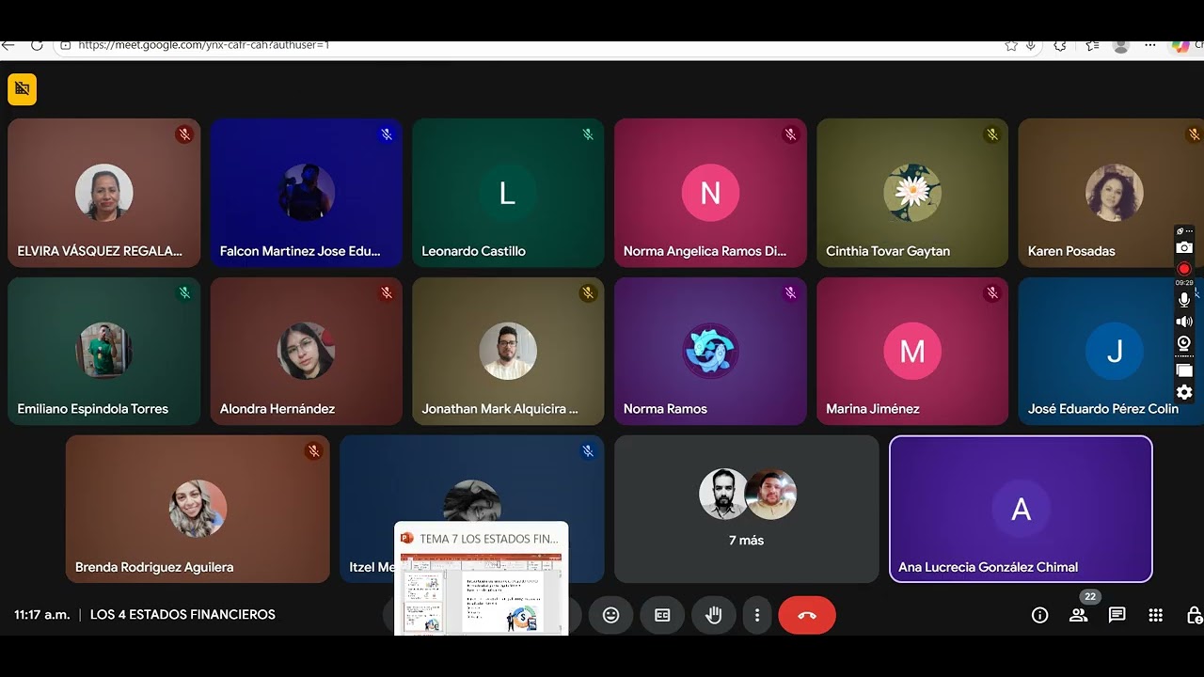This screenshot has height=677, width=1204.
Task: Open the in-call chat panel
Action: (1117, 615)
